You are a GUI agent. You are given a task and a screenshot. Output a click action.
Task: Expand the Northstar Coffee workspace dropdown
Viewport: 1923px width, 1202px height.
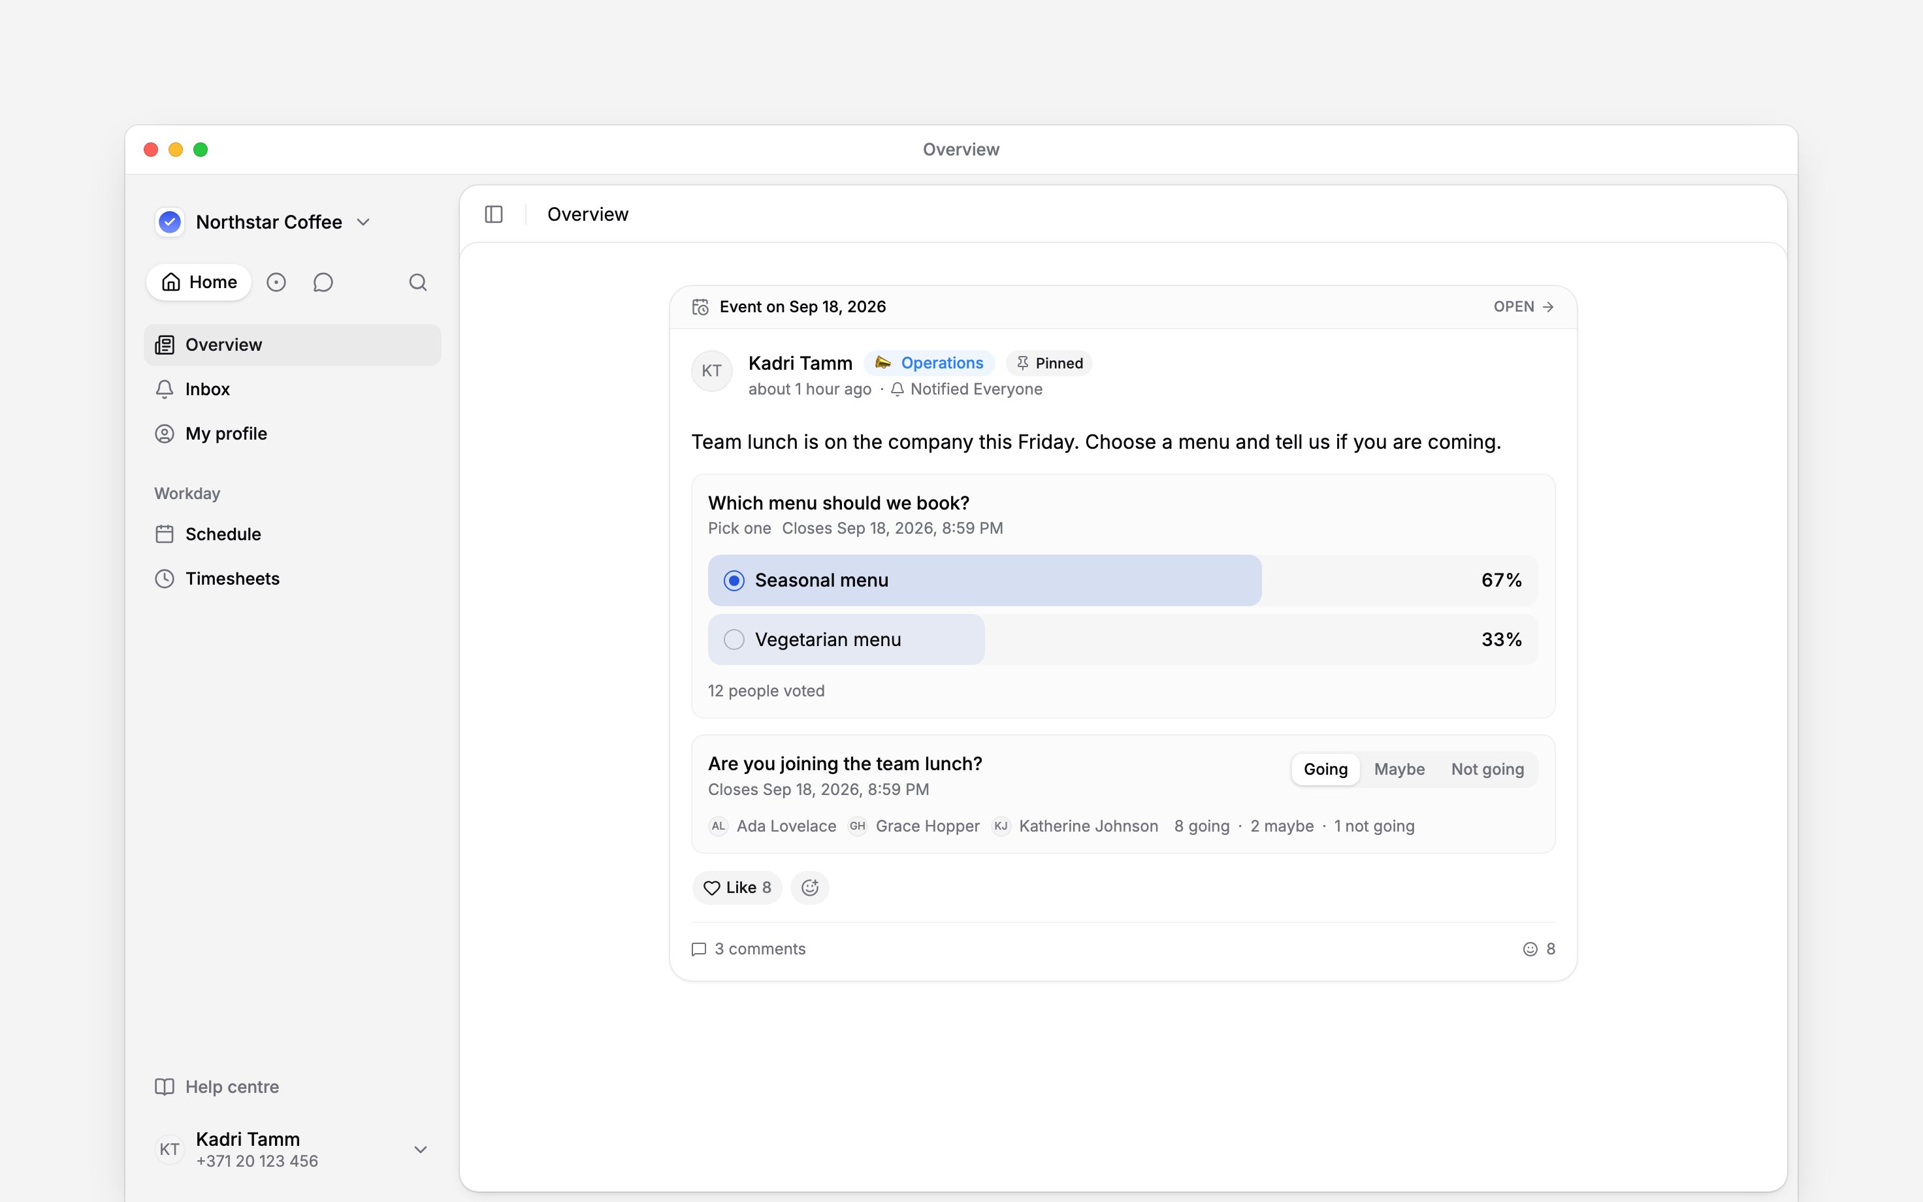(363, 222)
